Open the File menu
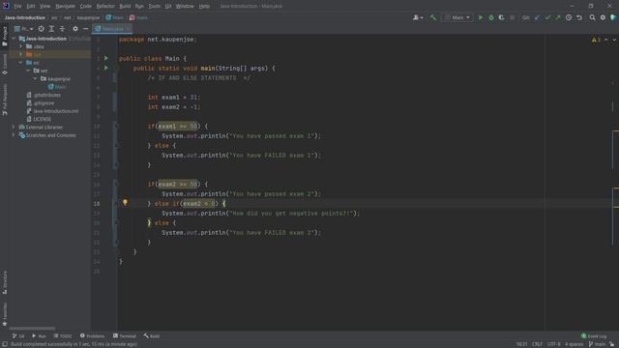The width and height of the screenshot is (619, 348). click(17, 7)
